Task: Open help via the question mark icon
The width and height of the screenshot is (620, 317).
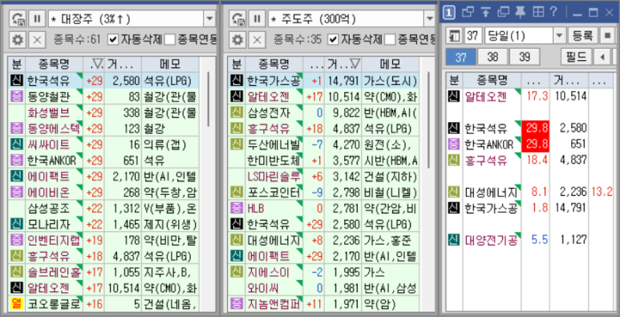Action: [553, 12]
